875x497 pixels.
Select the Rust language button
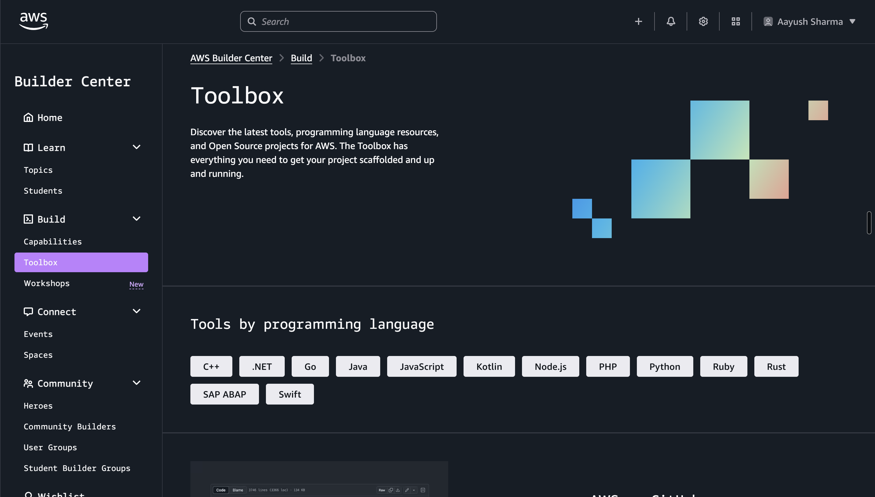[x=776, y=367]
